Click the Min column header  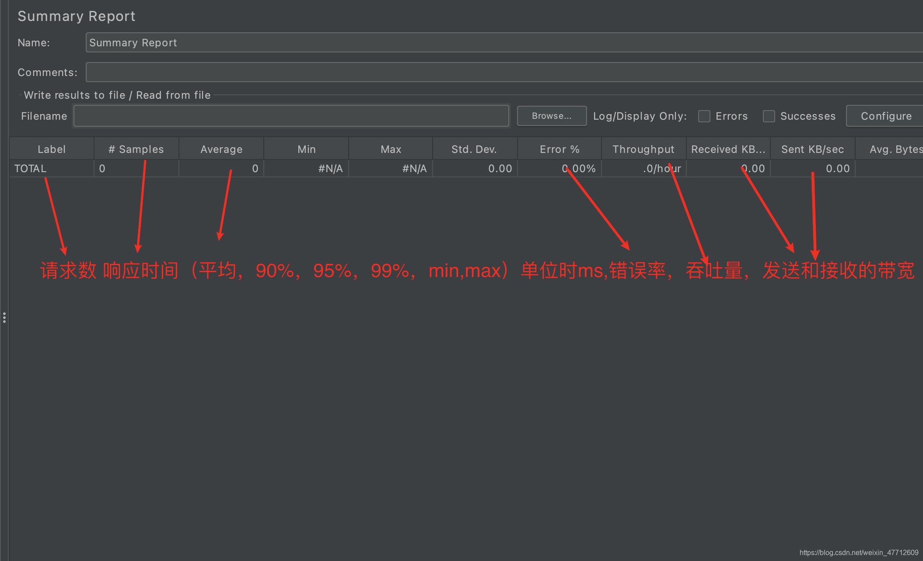pyautogui.click(x=306, y=149)
